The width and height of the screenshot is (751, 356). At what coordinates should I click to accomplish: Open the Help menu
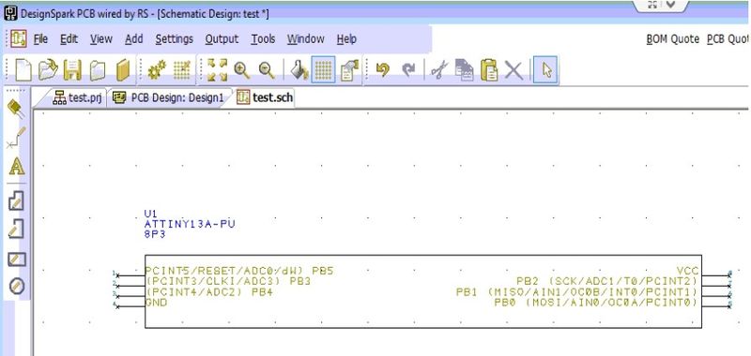pyautogui.click(x=346, y=39)
